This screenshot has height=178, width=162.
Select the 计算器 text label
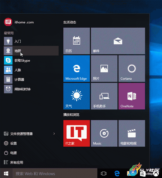(19, 79)
